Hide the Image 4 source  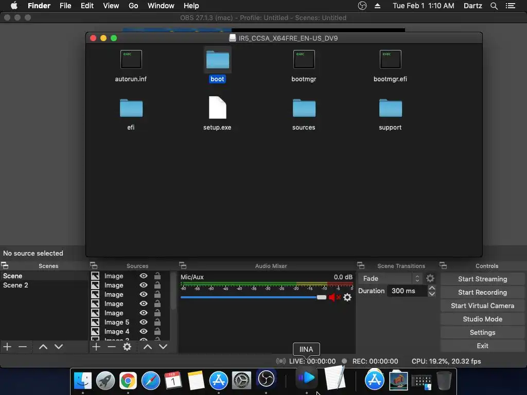point(144,331)
